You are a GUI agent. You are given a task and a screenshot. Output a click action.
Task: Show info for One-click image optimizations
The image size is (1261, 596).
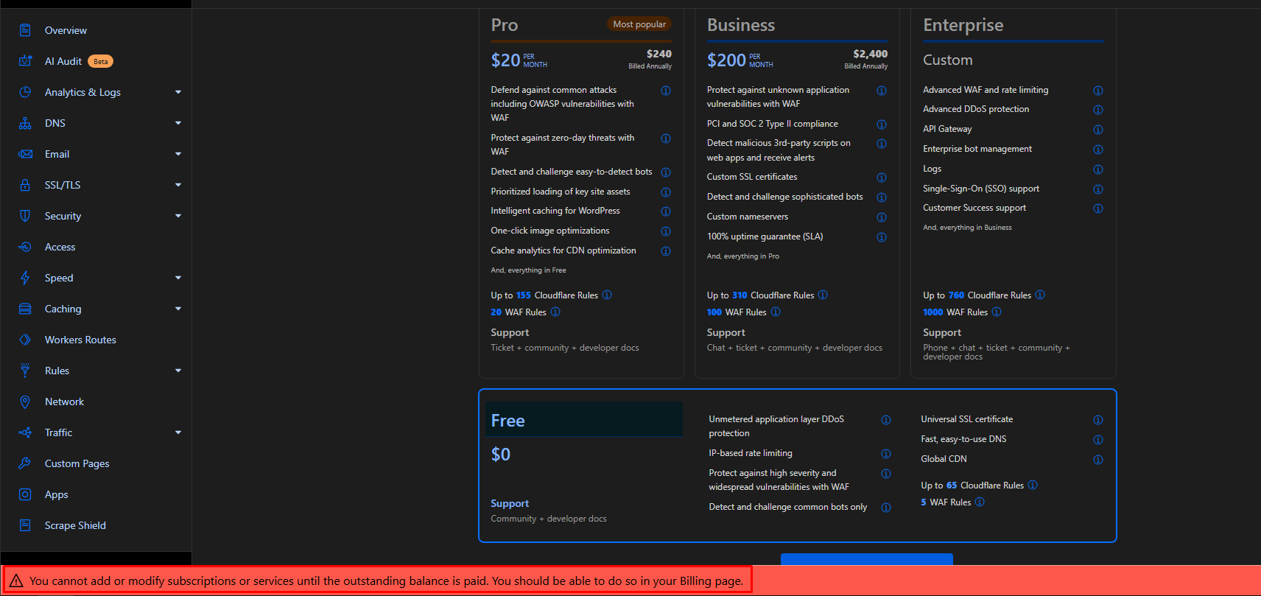pos(666,231)
